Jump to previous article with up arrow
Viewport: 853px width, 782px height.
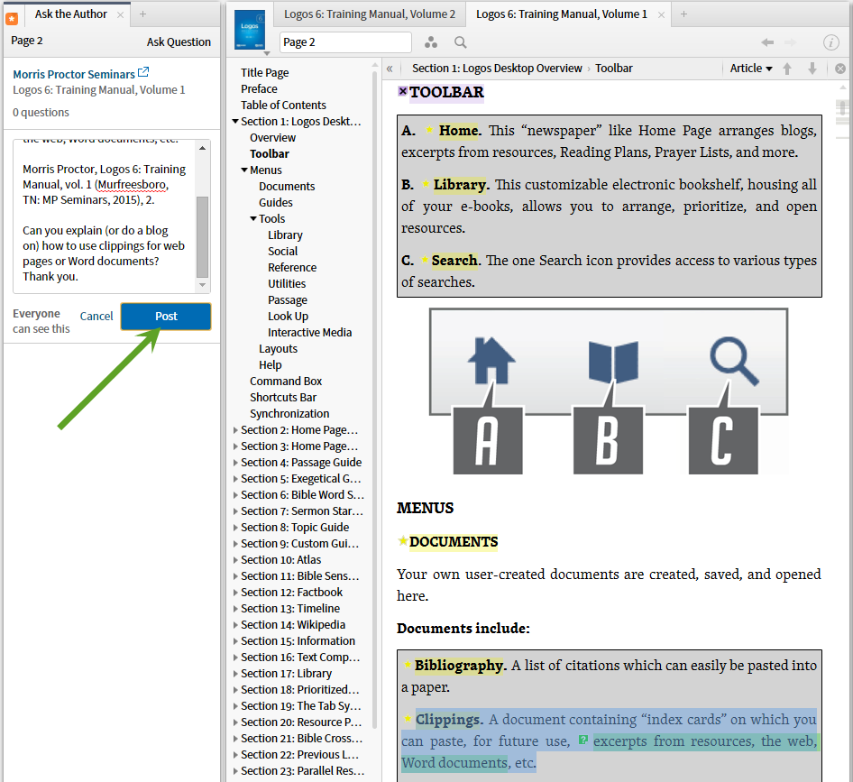787,69
